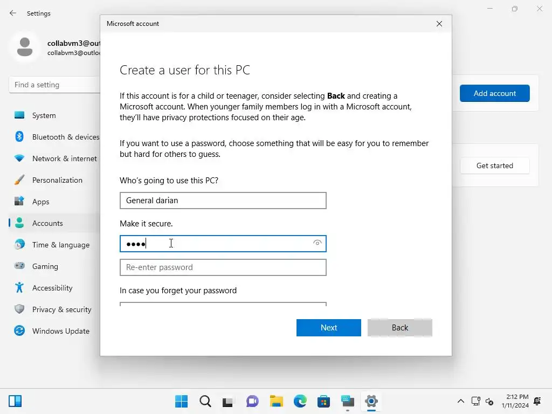This screenshot has height=414, width=552.
Task: Reveal password with the eye icon
Action: [317, 243]
